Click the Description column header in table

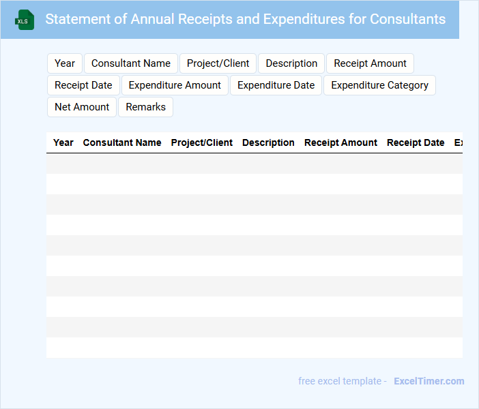click(268, 142)
